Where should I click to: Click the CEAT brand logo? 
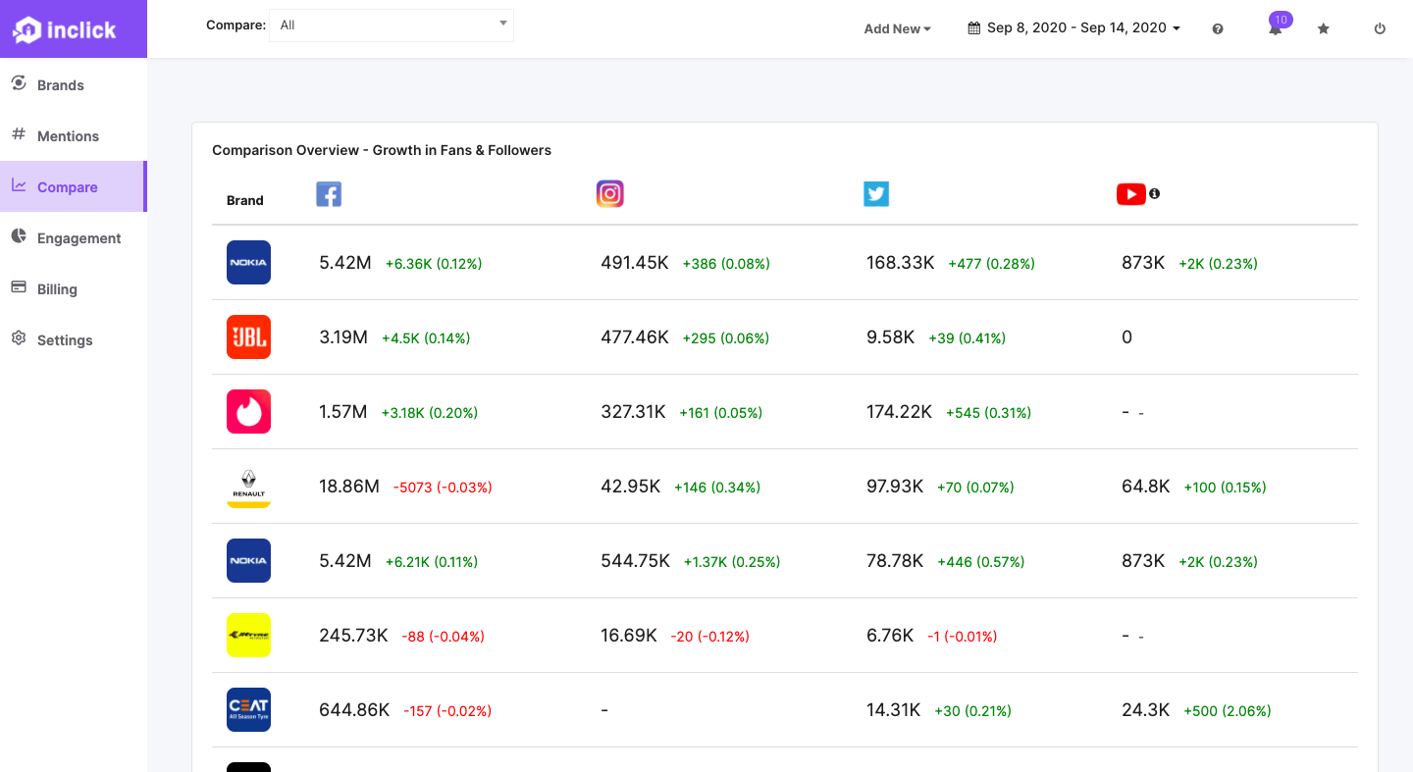click(x=248, y=710)
